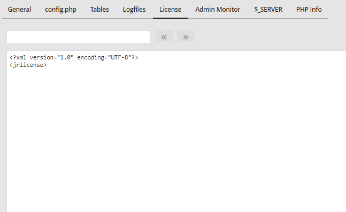Open the Admin Monitor tab

tap(218, 10)
